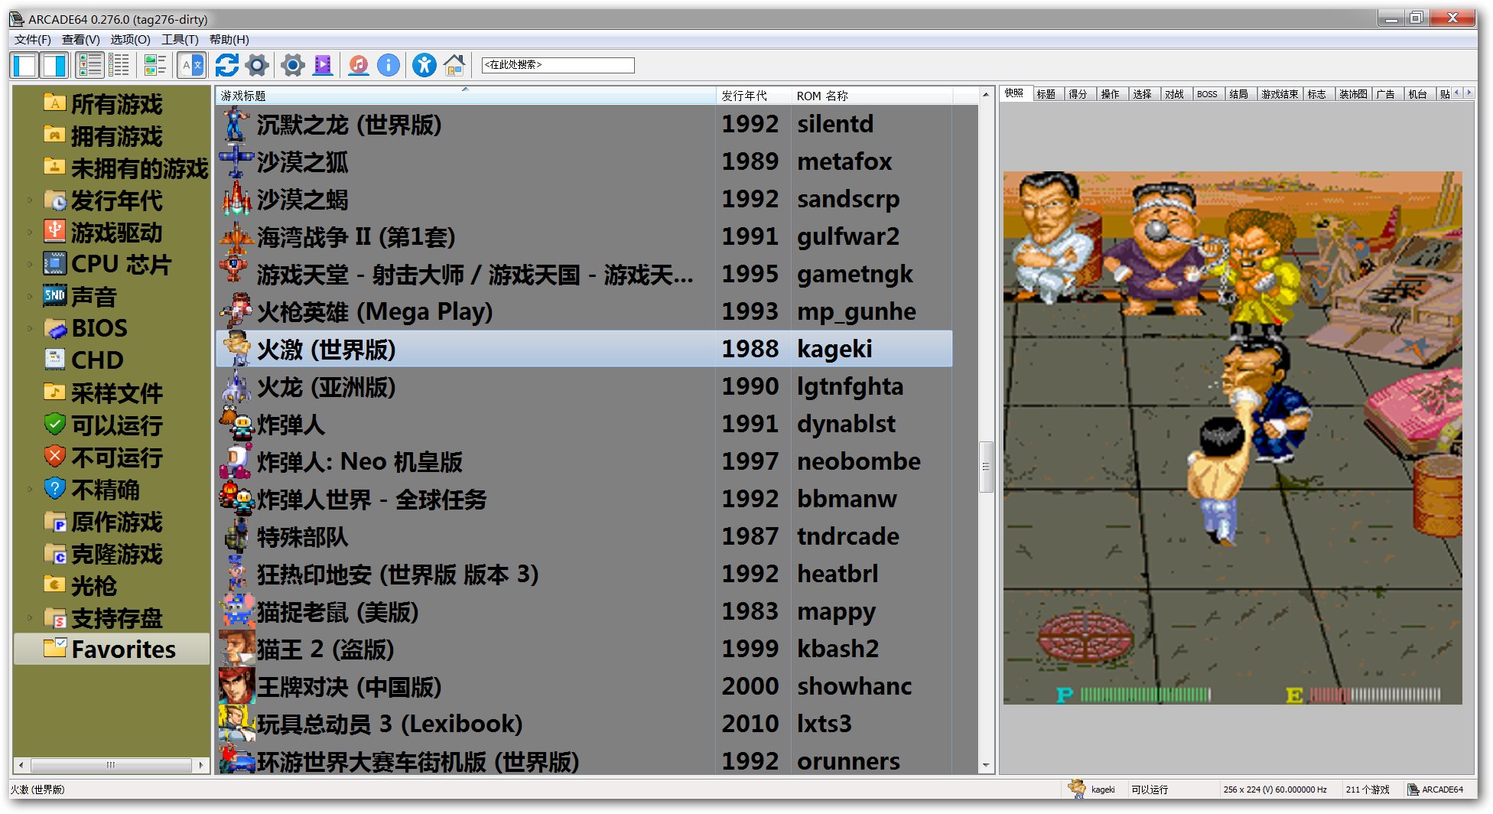Open the 帮助(H) menu
This screenshot has width=1493, height=814.
[x=229, y=40]
